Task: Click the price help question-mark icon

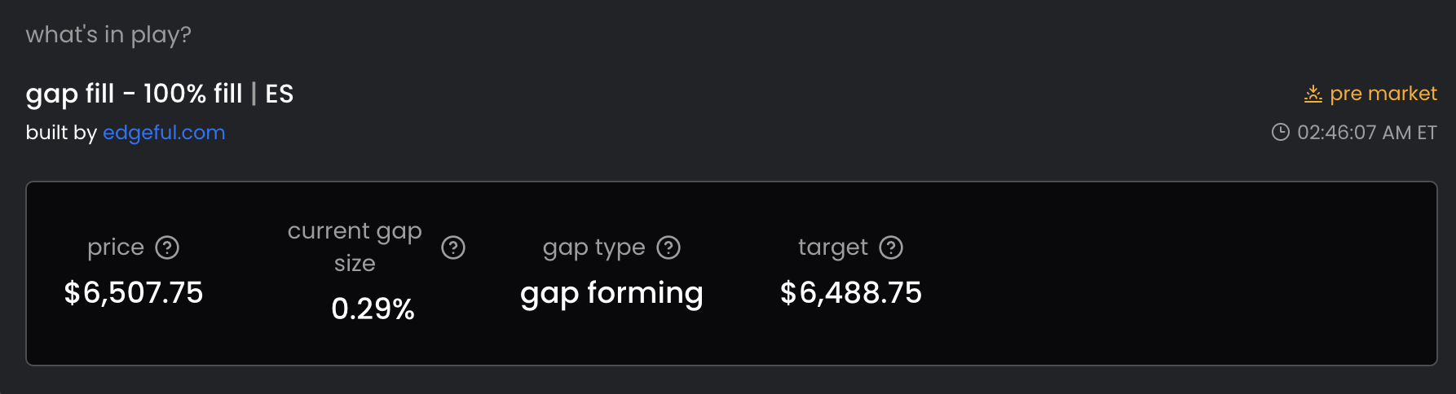Action: tap(167, 247)
